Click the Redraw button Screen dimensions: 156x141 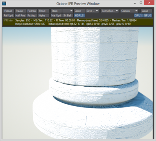[x=32, y=11]
